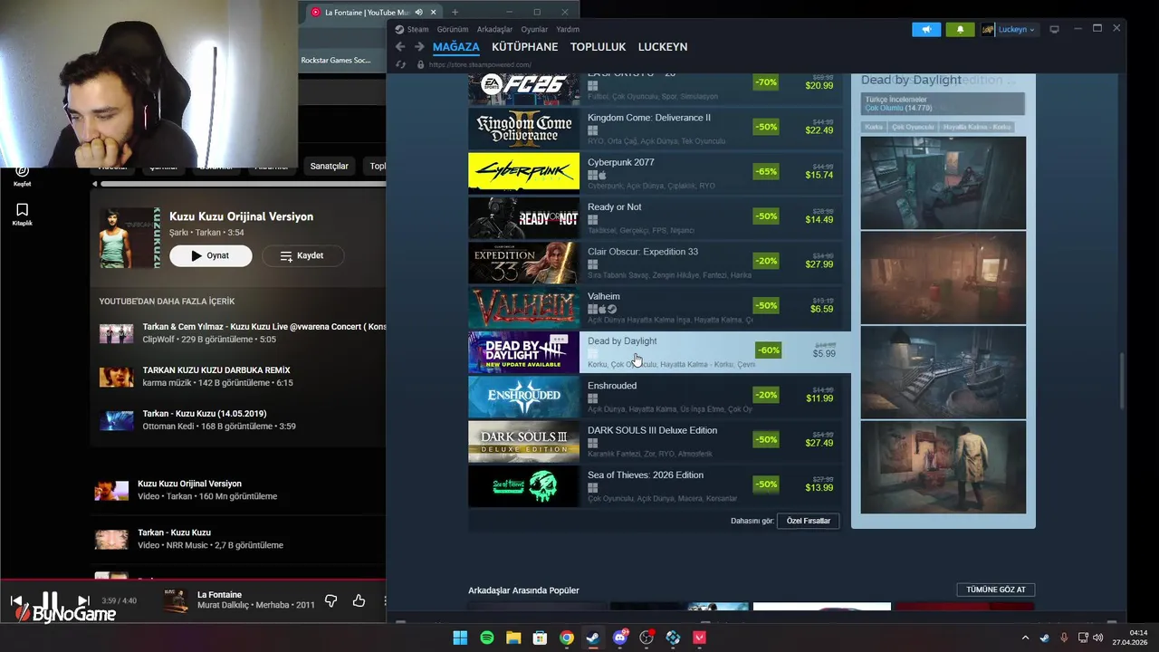
Task: Mute the La Fontaine browser tab speaker icon
Action: coord(418,12)
